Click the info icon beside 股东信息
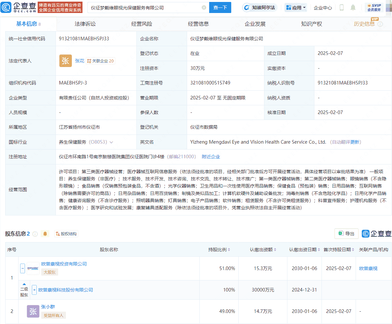 tap(35, 233)
